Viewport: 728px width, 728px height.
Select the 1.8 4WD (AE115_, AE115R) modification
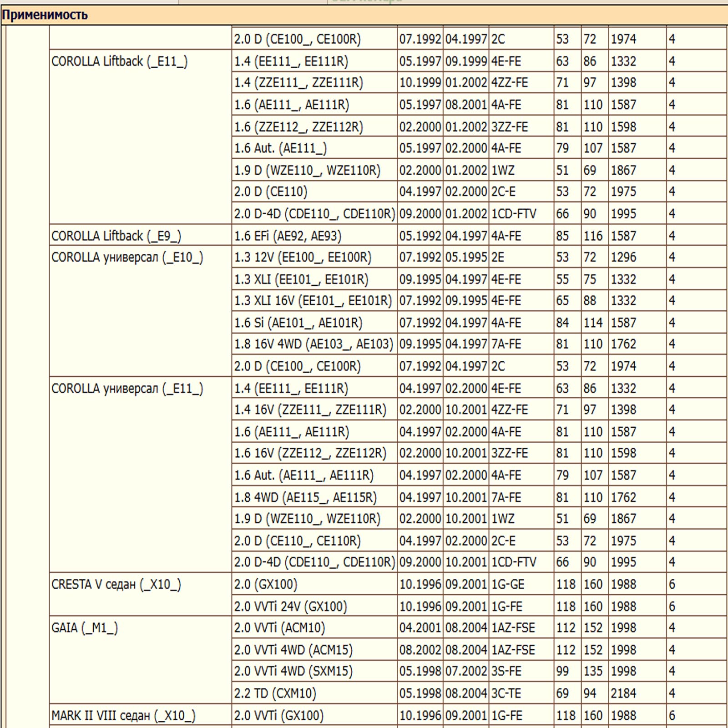(x=305, y=497)
